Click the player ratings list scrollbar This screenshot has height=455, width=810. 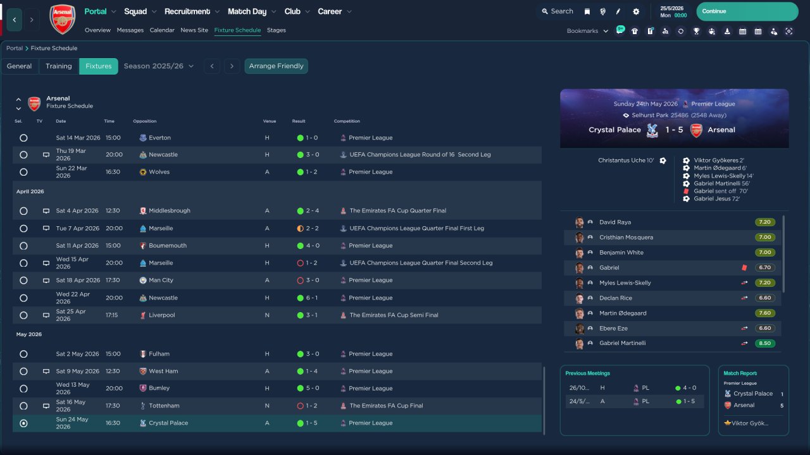(784, 253)
